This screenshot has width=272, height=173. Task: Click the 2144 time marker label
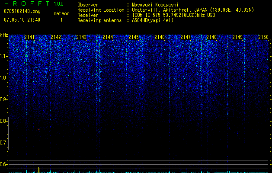pyautogui.click(x=108, y=37)
